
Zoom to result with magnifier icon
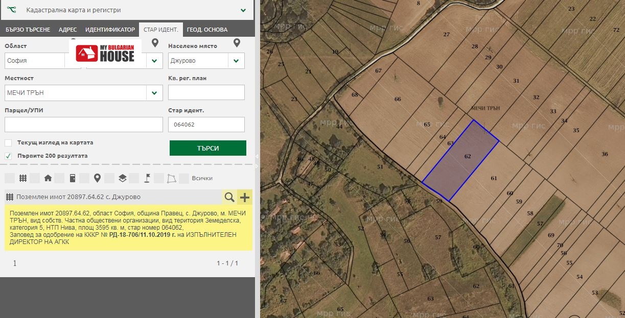click(229, 197)
